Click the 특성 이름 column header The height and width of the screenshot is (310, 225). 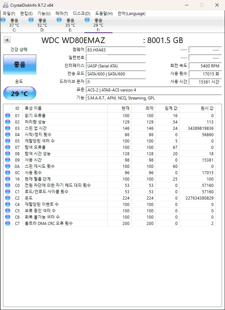(65, 108)
